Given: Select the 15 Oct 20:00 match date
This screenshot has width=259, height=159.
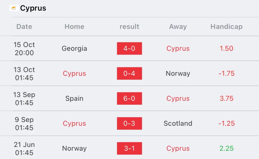Looking at the screenshot, I should tap(24, 49).
